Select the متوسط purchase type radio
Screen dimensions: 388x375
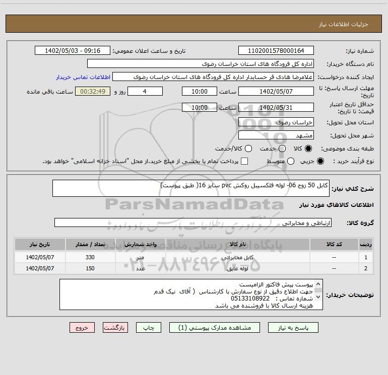tap(291, 161)
